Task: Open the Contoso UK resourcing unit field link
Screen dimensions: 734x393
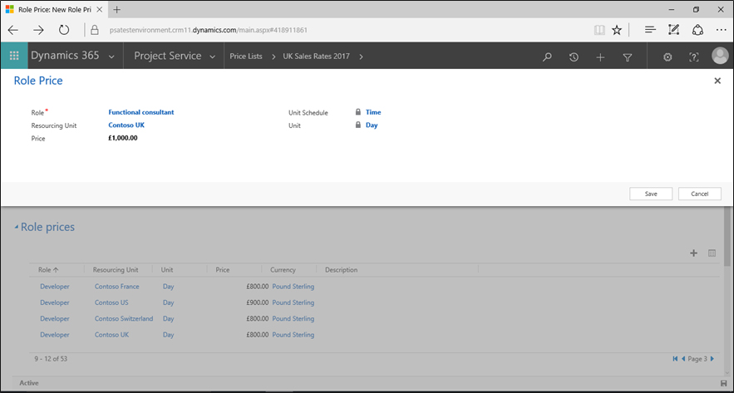Action: point(126,125)
